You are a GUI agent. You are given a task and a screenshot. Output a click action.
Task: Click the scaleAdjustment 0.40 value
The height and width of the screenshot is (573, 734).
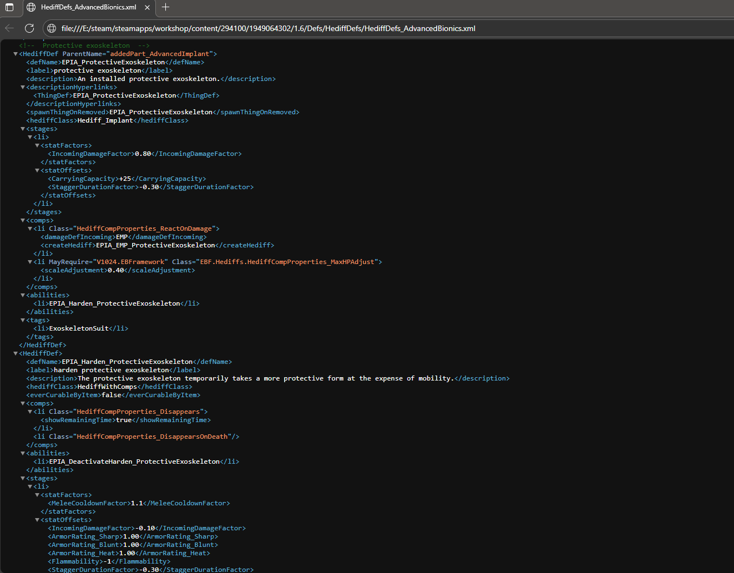click(x=116, y=270)
